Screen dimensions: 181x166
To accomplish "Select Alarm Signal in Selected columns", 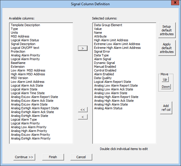I will (x=102, y=59).
